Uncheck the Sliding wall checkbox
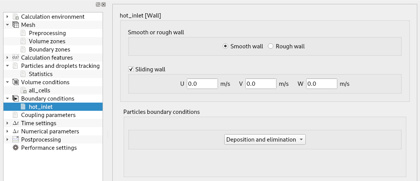This screenshot has width=420, height=181. click(131, 69)
